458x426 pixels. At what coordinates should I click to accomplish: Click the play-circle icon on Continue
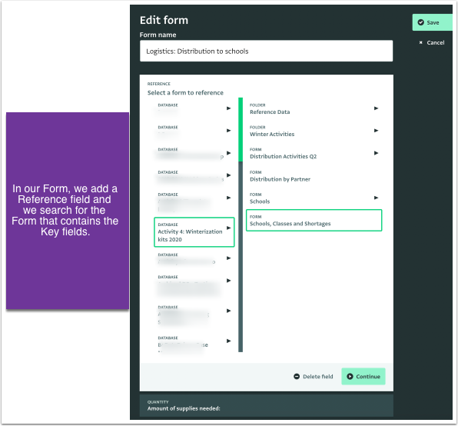coord(350,376)
